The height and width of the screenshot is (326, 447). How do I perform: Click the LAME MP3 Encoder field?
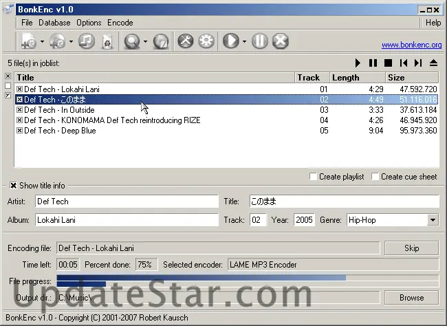click(x=334, y=265)
